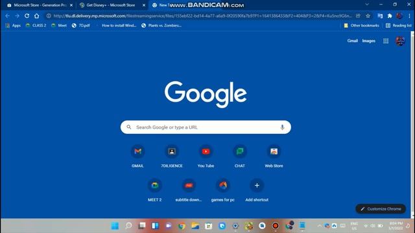The width and height of the screenshot is (415, 233).
Task: Open Bandicam recorder on taskbar
Action: point(275,226)
